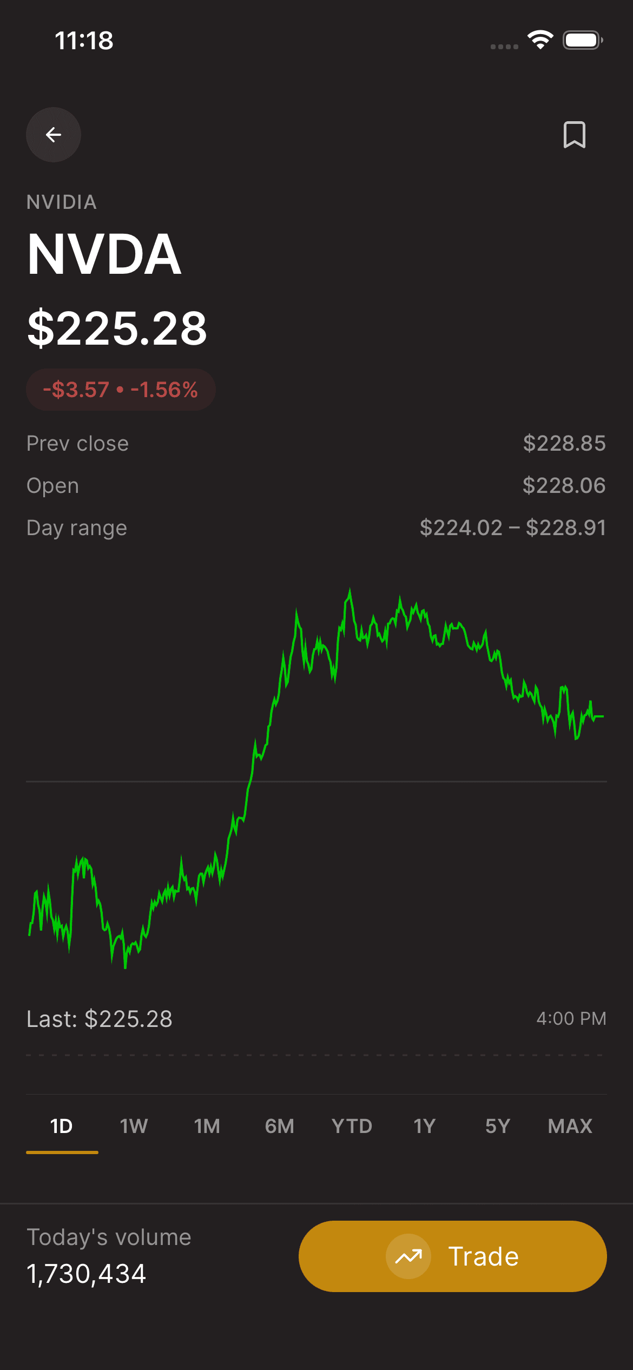This screenshot has width=633, height=1370.
Task: Tap Today's volume figure
Action: tap(87, 1274)
